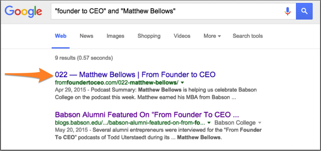Expand the arrow beside fromfoundertoceo.com URL
The image size is (321, 151).
click(x=182, y=83)
